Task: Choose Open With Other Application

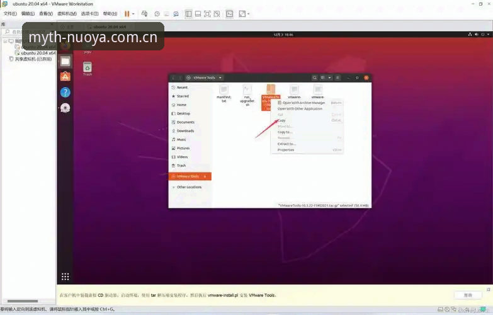Action: pyautogui.click(x=307, y=108)
